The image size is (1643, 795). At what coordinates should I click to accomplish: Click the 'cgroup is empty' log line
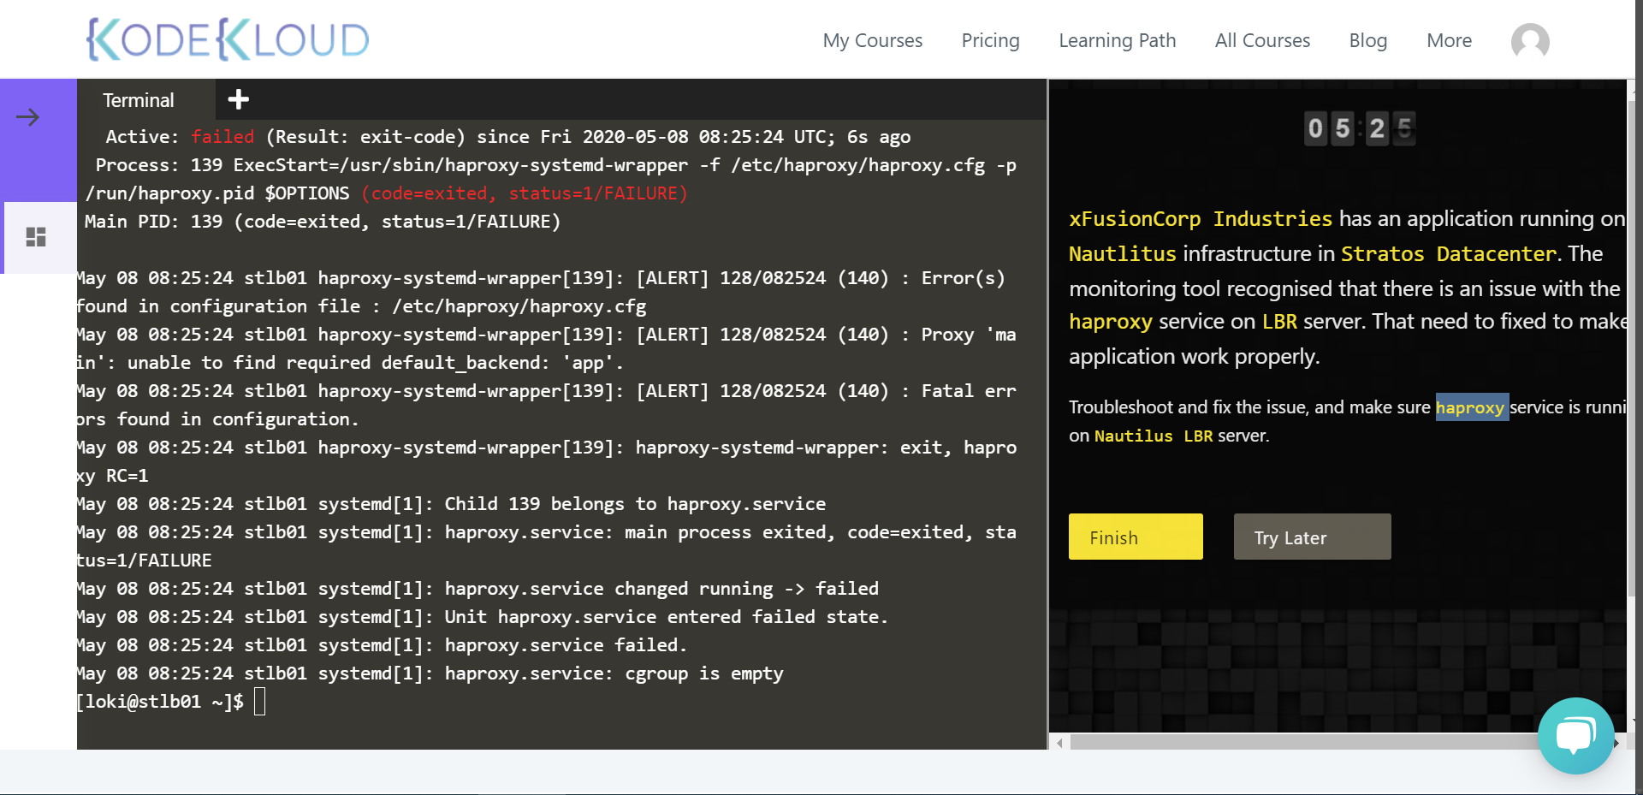429,673
